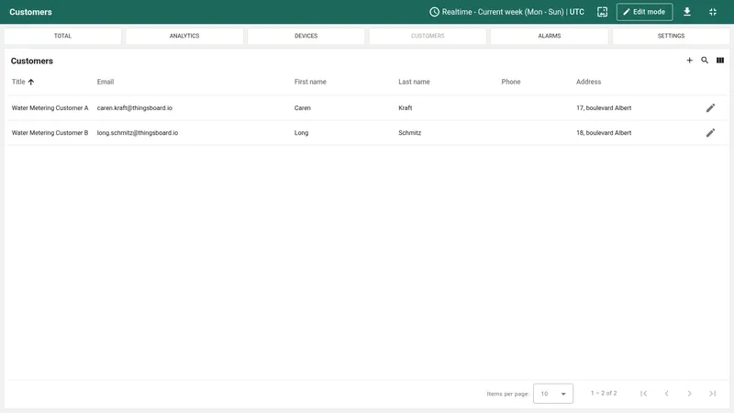
Task: Edit Water Metering Customer A with the pencil
Action: pos(710,107)
